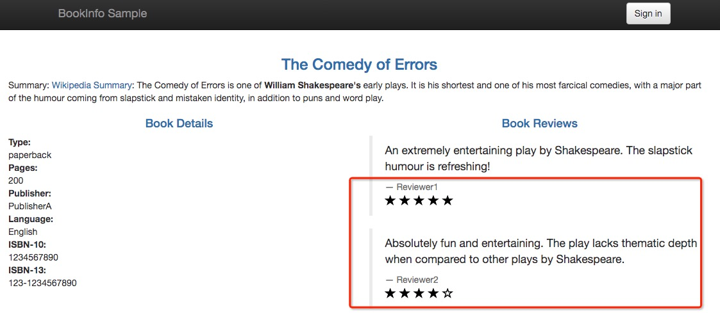Click fourth filled star under Reviewer2
Image resolution: width=720 pixels, height=313 pixels.
click(x=433, y=294)
